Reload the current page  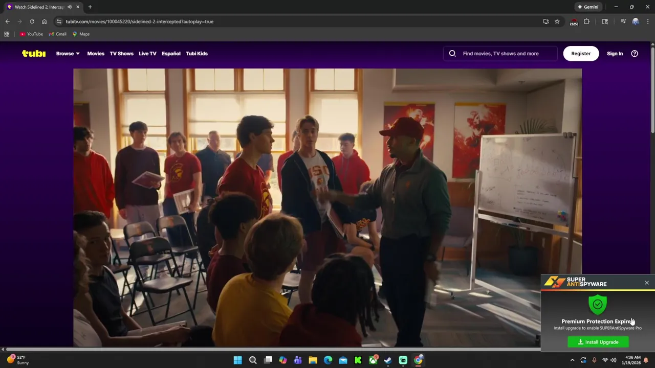[32, 21]
